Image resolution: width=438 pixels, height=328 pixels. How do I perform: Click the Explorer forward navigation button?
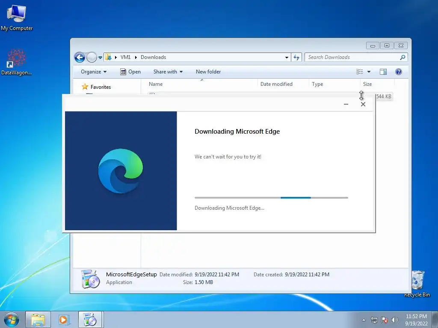pyautogui.click(x=92, y=58)
